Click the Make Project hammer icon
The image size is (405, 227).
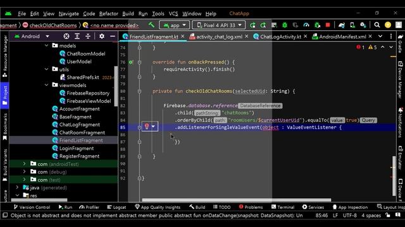(x=151, y=25)
